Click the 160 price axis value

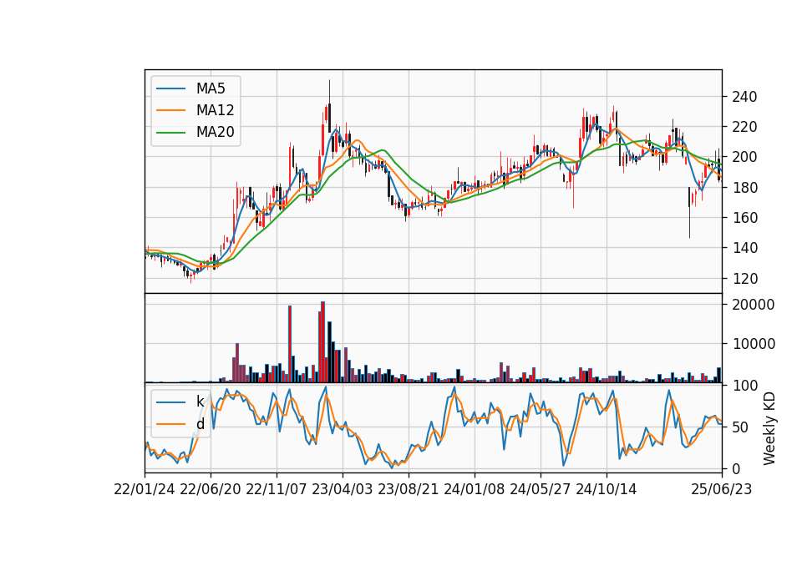tap(744, 218)
